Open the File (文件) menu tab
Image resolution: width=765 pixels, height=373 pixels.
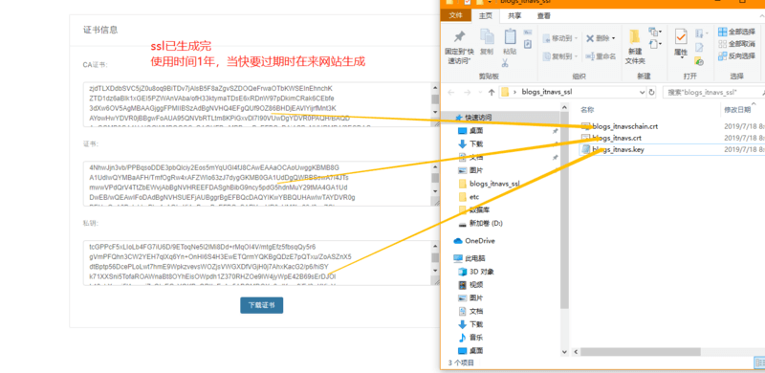tap(456, 15)
